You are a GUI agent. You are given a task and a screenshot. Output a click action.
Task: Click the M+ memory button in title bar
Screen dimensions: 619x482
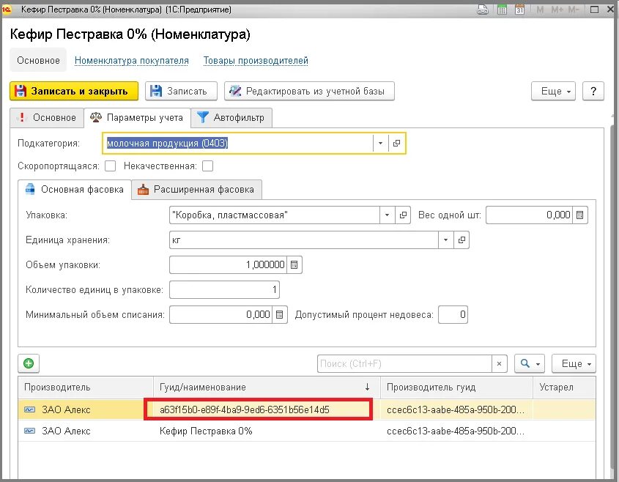click(x=557, y=10)
